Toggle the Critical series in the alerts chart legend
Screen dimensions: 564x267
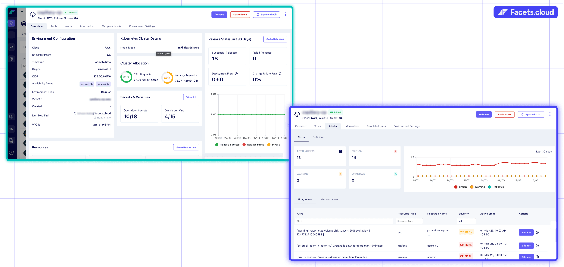(x=460, y=187)
